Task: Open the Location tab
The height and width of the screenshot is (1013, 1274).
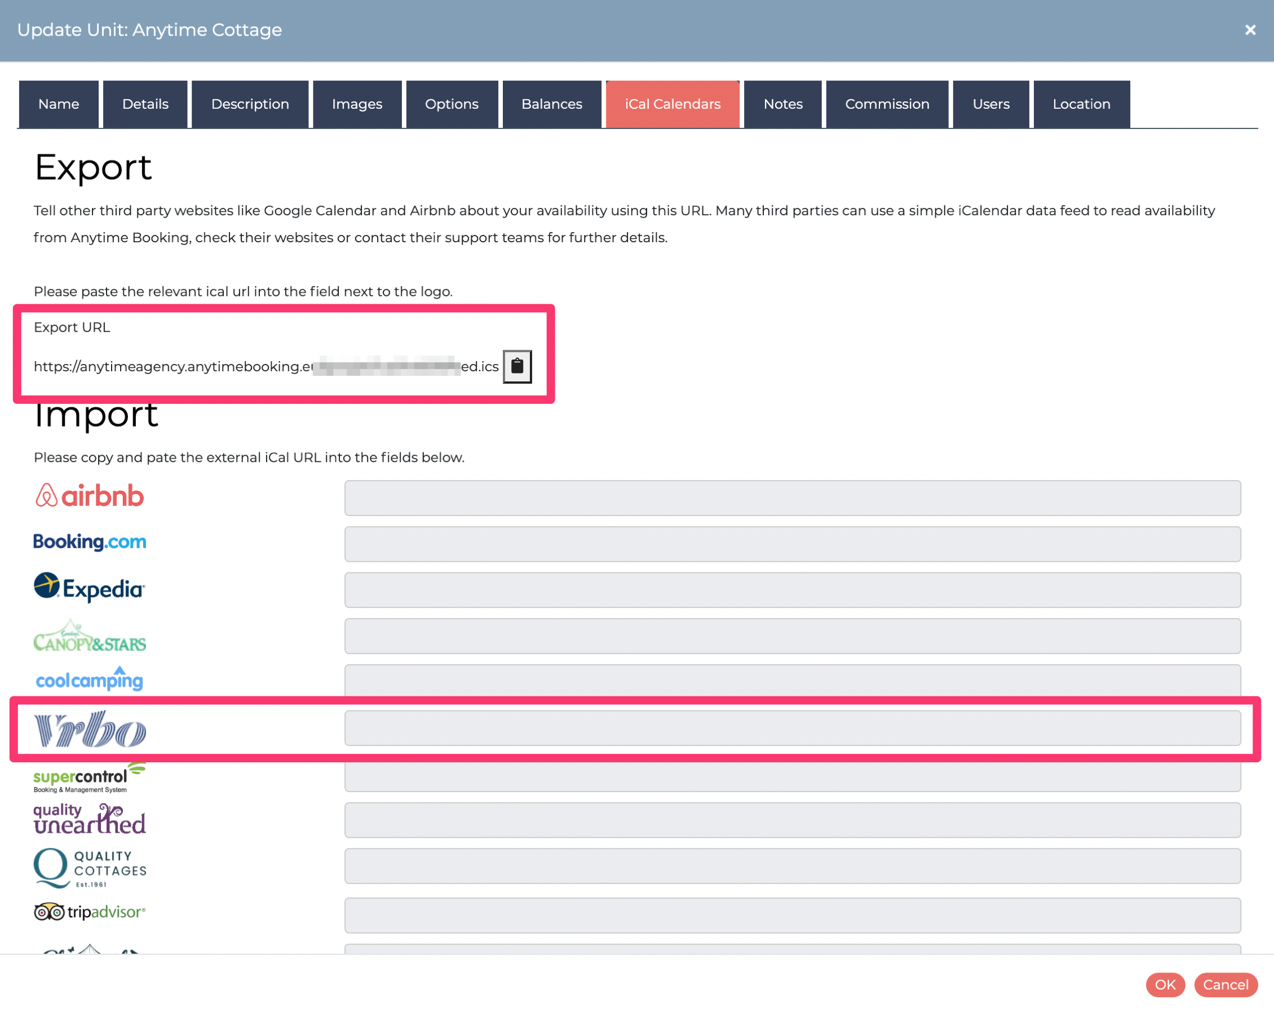Action: pyautogui.click(x=1081, y=104)
